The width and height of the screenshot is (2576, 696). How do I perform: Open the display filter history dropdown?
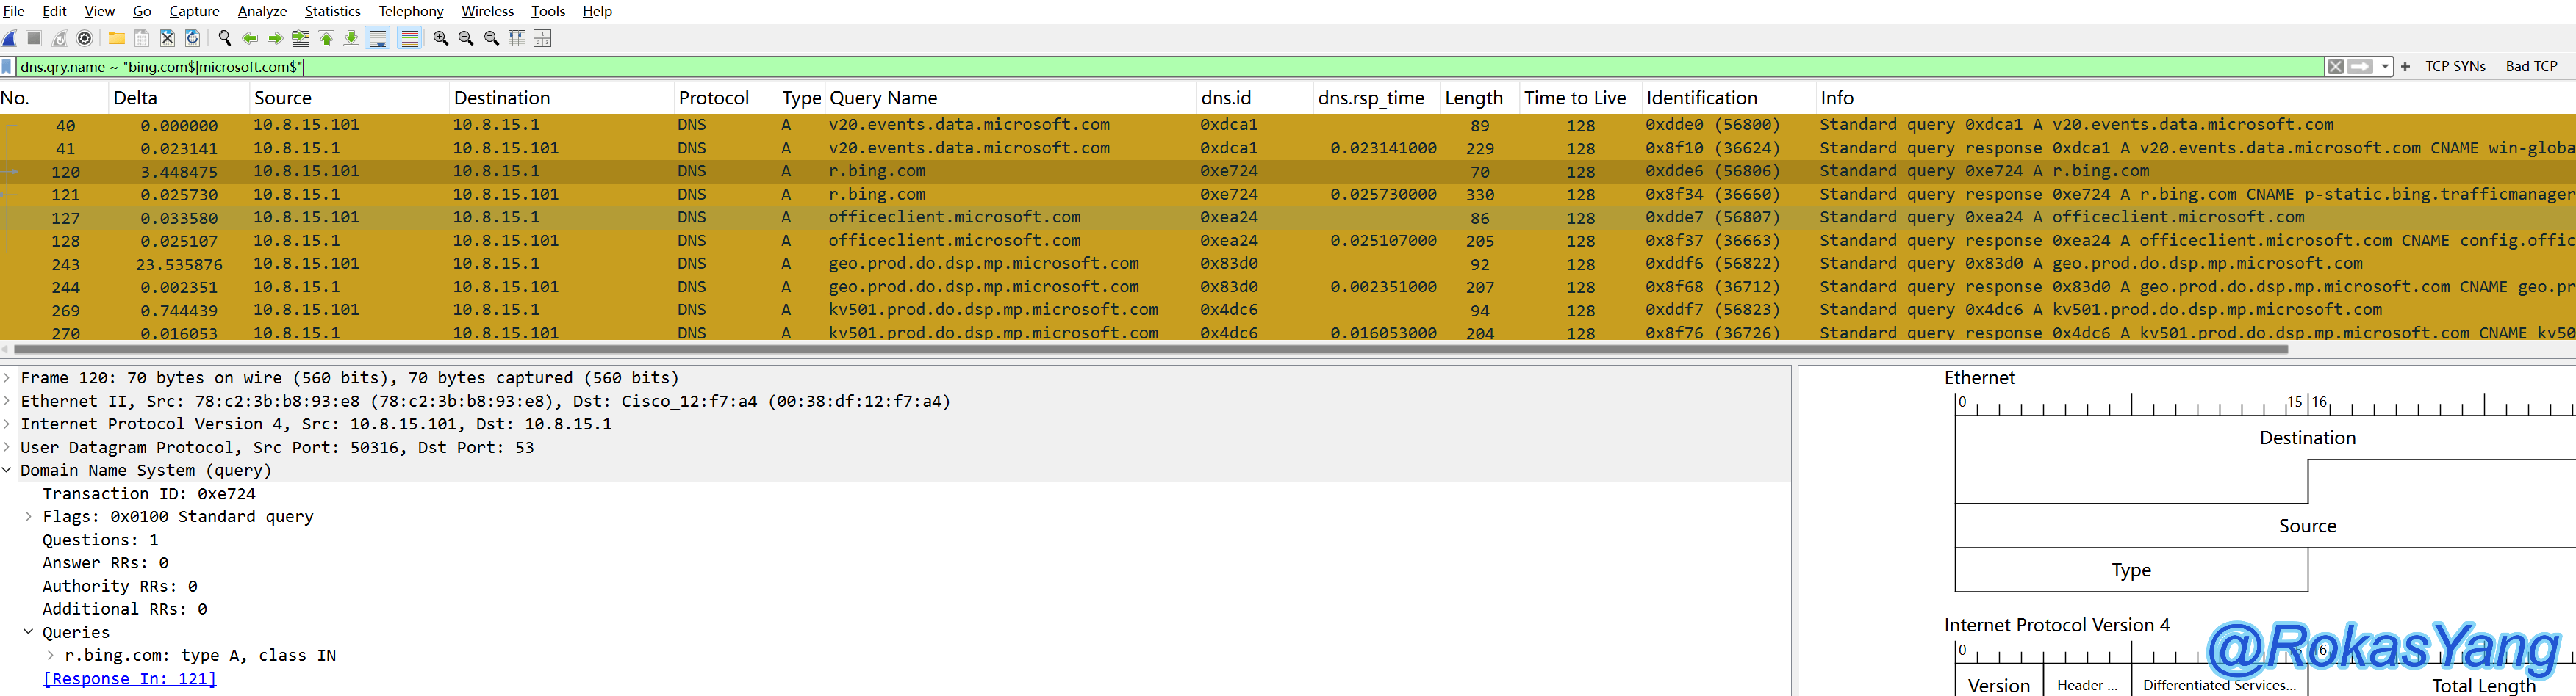(2385, 67)
